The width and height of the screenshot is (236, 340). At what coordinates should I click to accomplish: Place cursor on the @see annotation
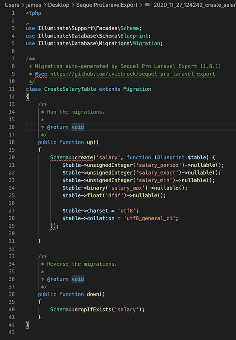pyautogui.click(x=41, y=74)
